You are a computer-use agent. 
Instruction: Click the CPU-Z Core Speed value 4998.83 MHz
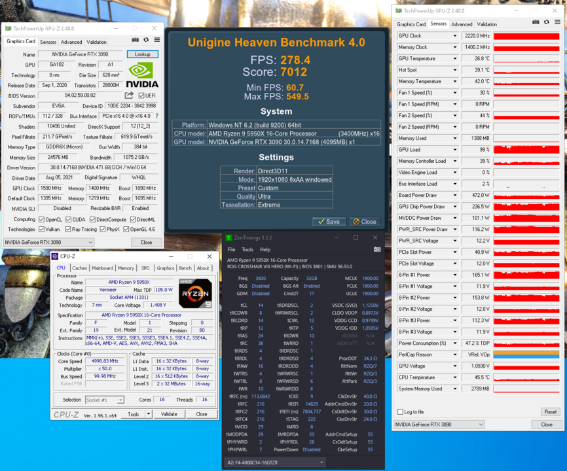click(x=105, y=361)
